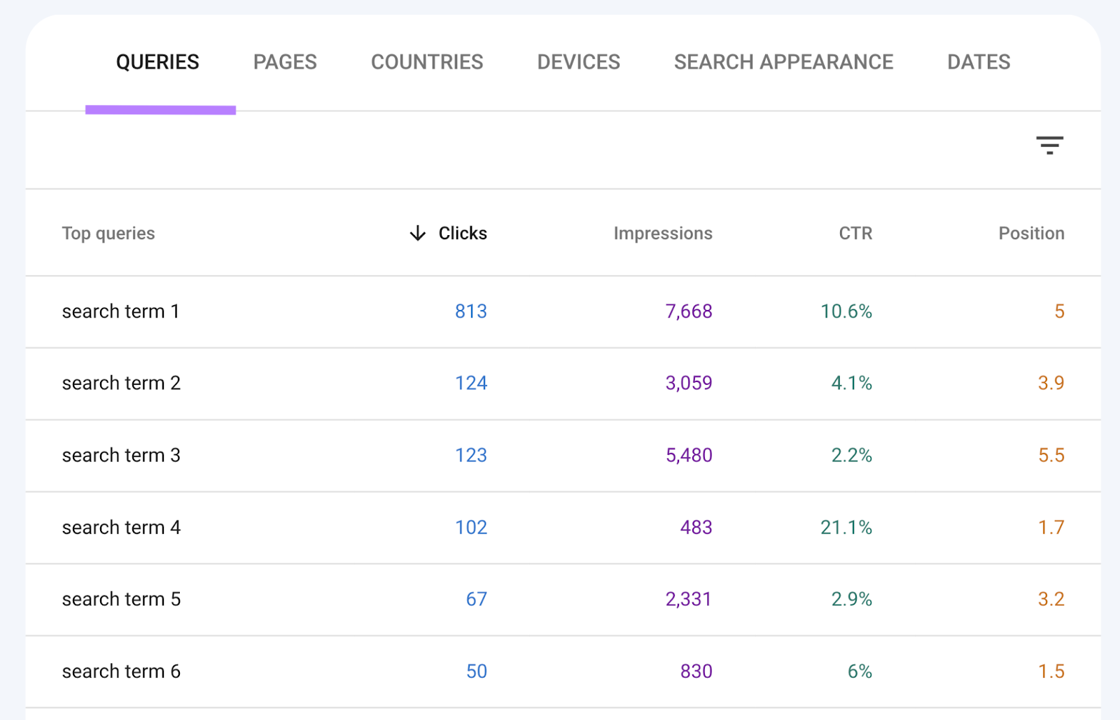Open clicks value 813 for search term 1
The height and width of the screenshot is (720, 1120).
(470, 311)
